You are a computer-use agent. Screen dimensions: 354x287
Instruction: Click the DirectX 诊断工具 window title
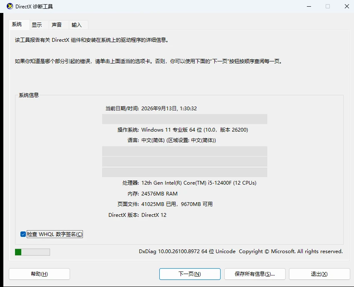point(34,7)
